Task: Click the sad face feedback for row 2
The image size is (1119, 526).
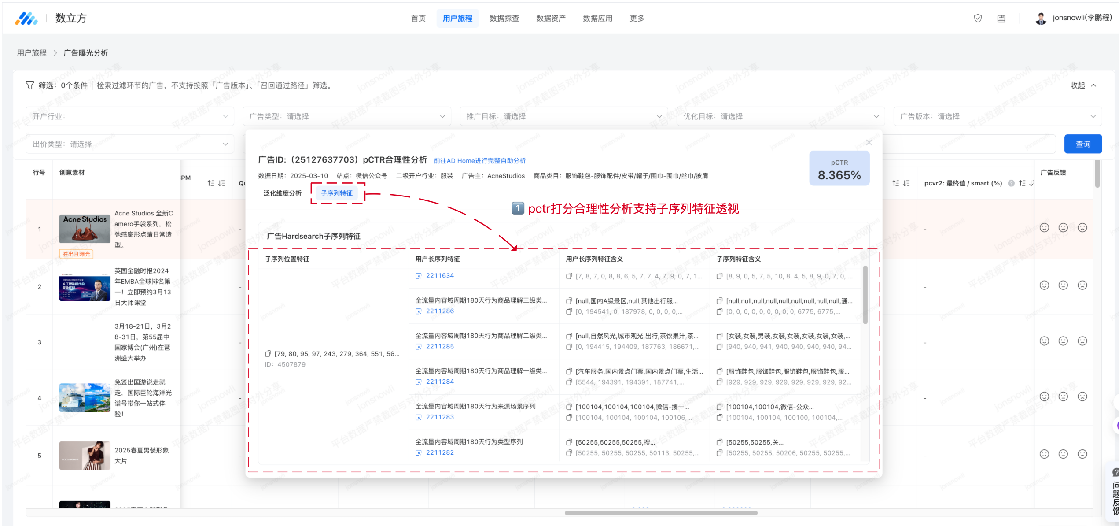Action: pos(1082,285)
